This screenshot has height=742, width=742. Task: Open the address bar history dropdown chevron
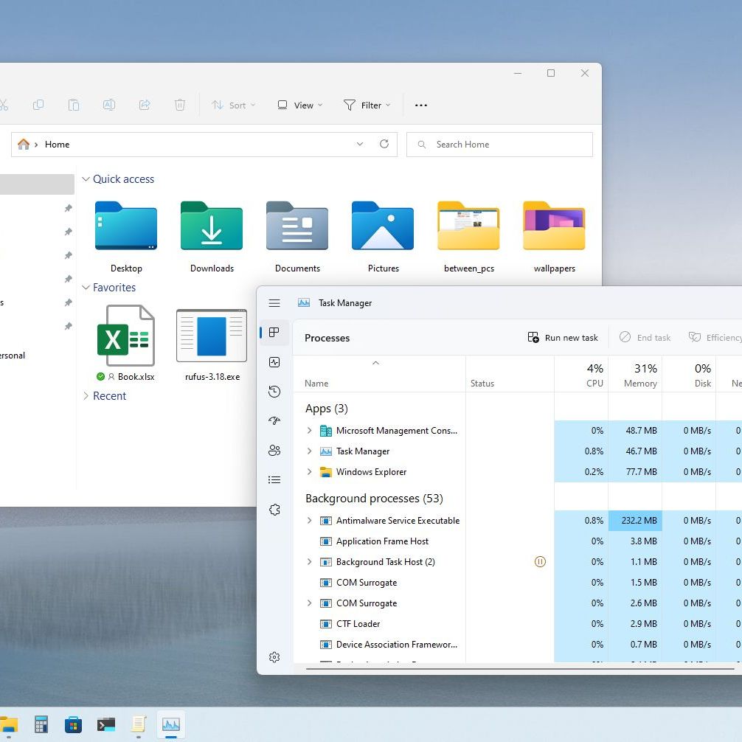point(360,144)
